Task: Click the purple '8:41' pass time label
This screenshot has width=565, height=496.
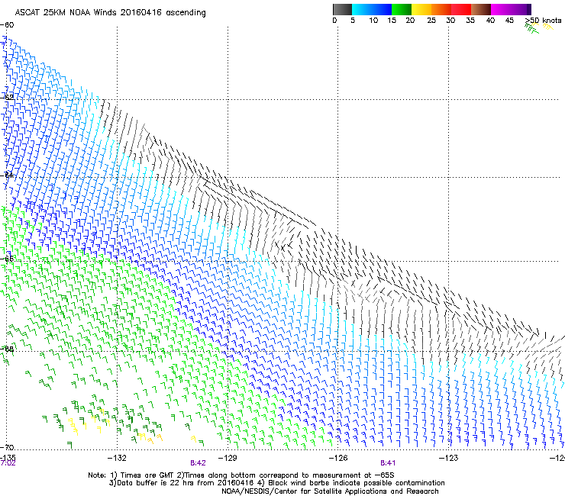Action: coord(388,463)
